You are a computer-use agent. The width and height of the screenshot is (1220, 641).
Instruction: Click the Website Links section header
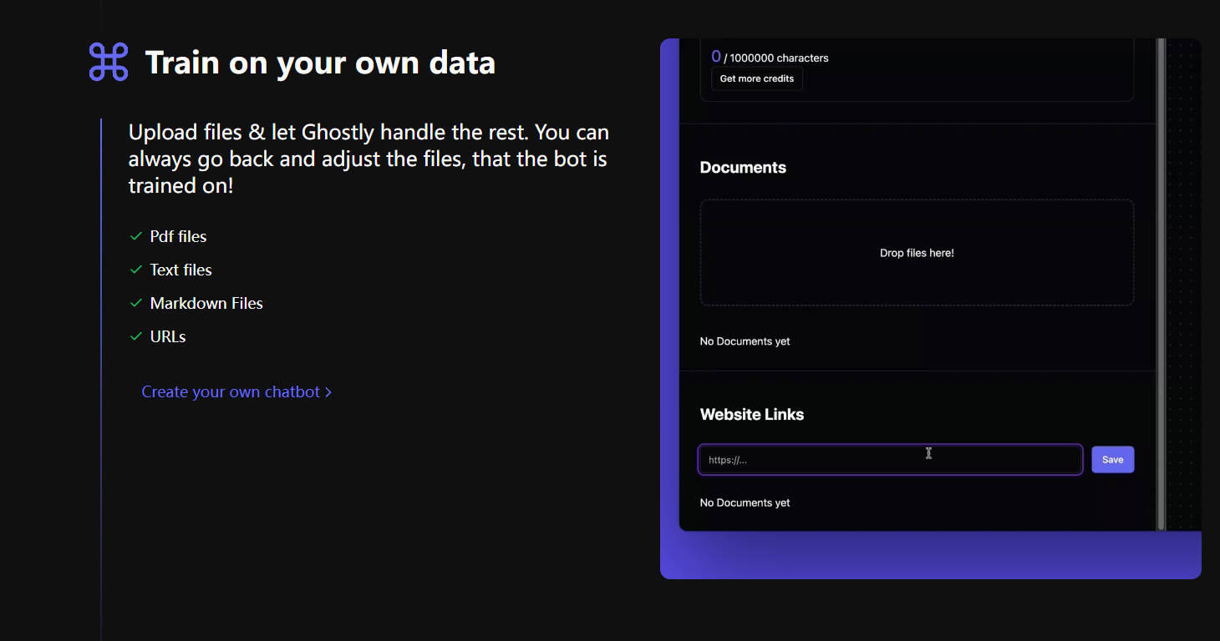pyautogui.click(x=751, y=414)
